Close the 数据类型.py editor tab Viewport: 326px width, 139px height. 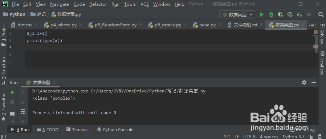[x=303, y=25]
